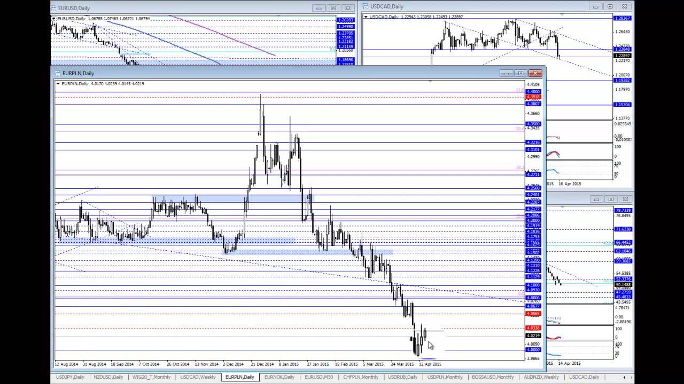Open the EURNOK,Daily tab
Screen dimensions: 684x384
(279, 377)
